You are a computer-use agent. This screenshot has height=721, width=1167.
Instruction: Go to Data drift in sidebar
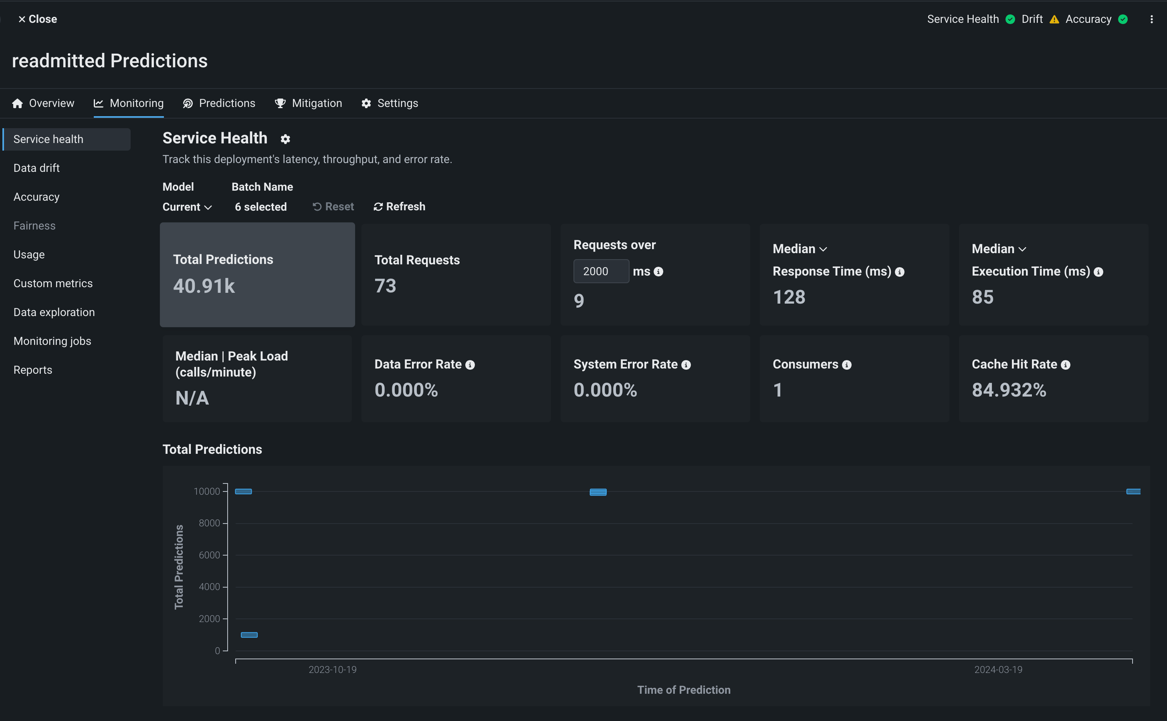[36, 168]
